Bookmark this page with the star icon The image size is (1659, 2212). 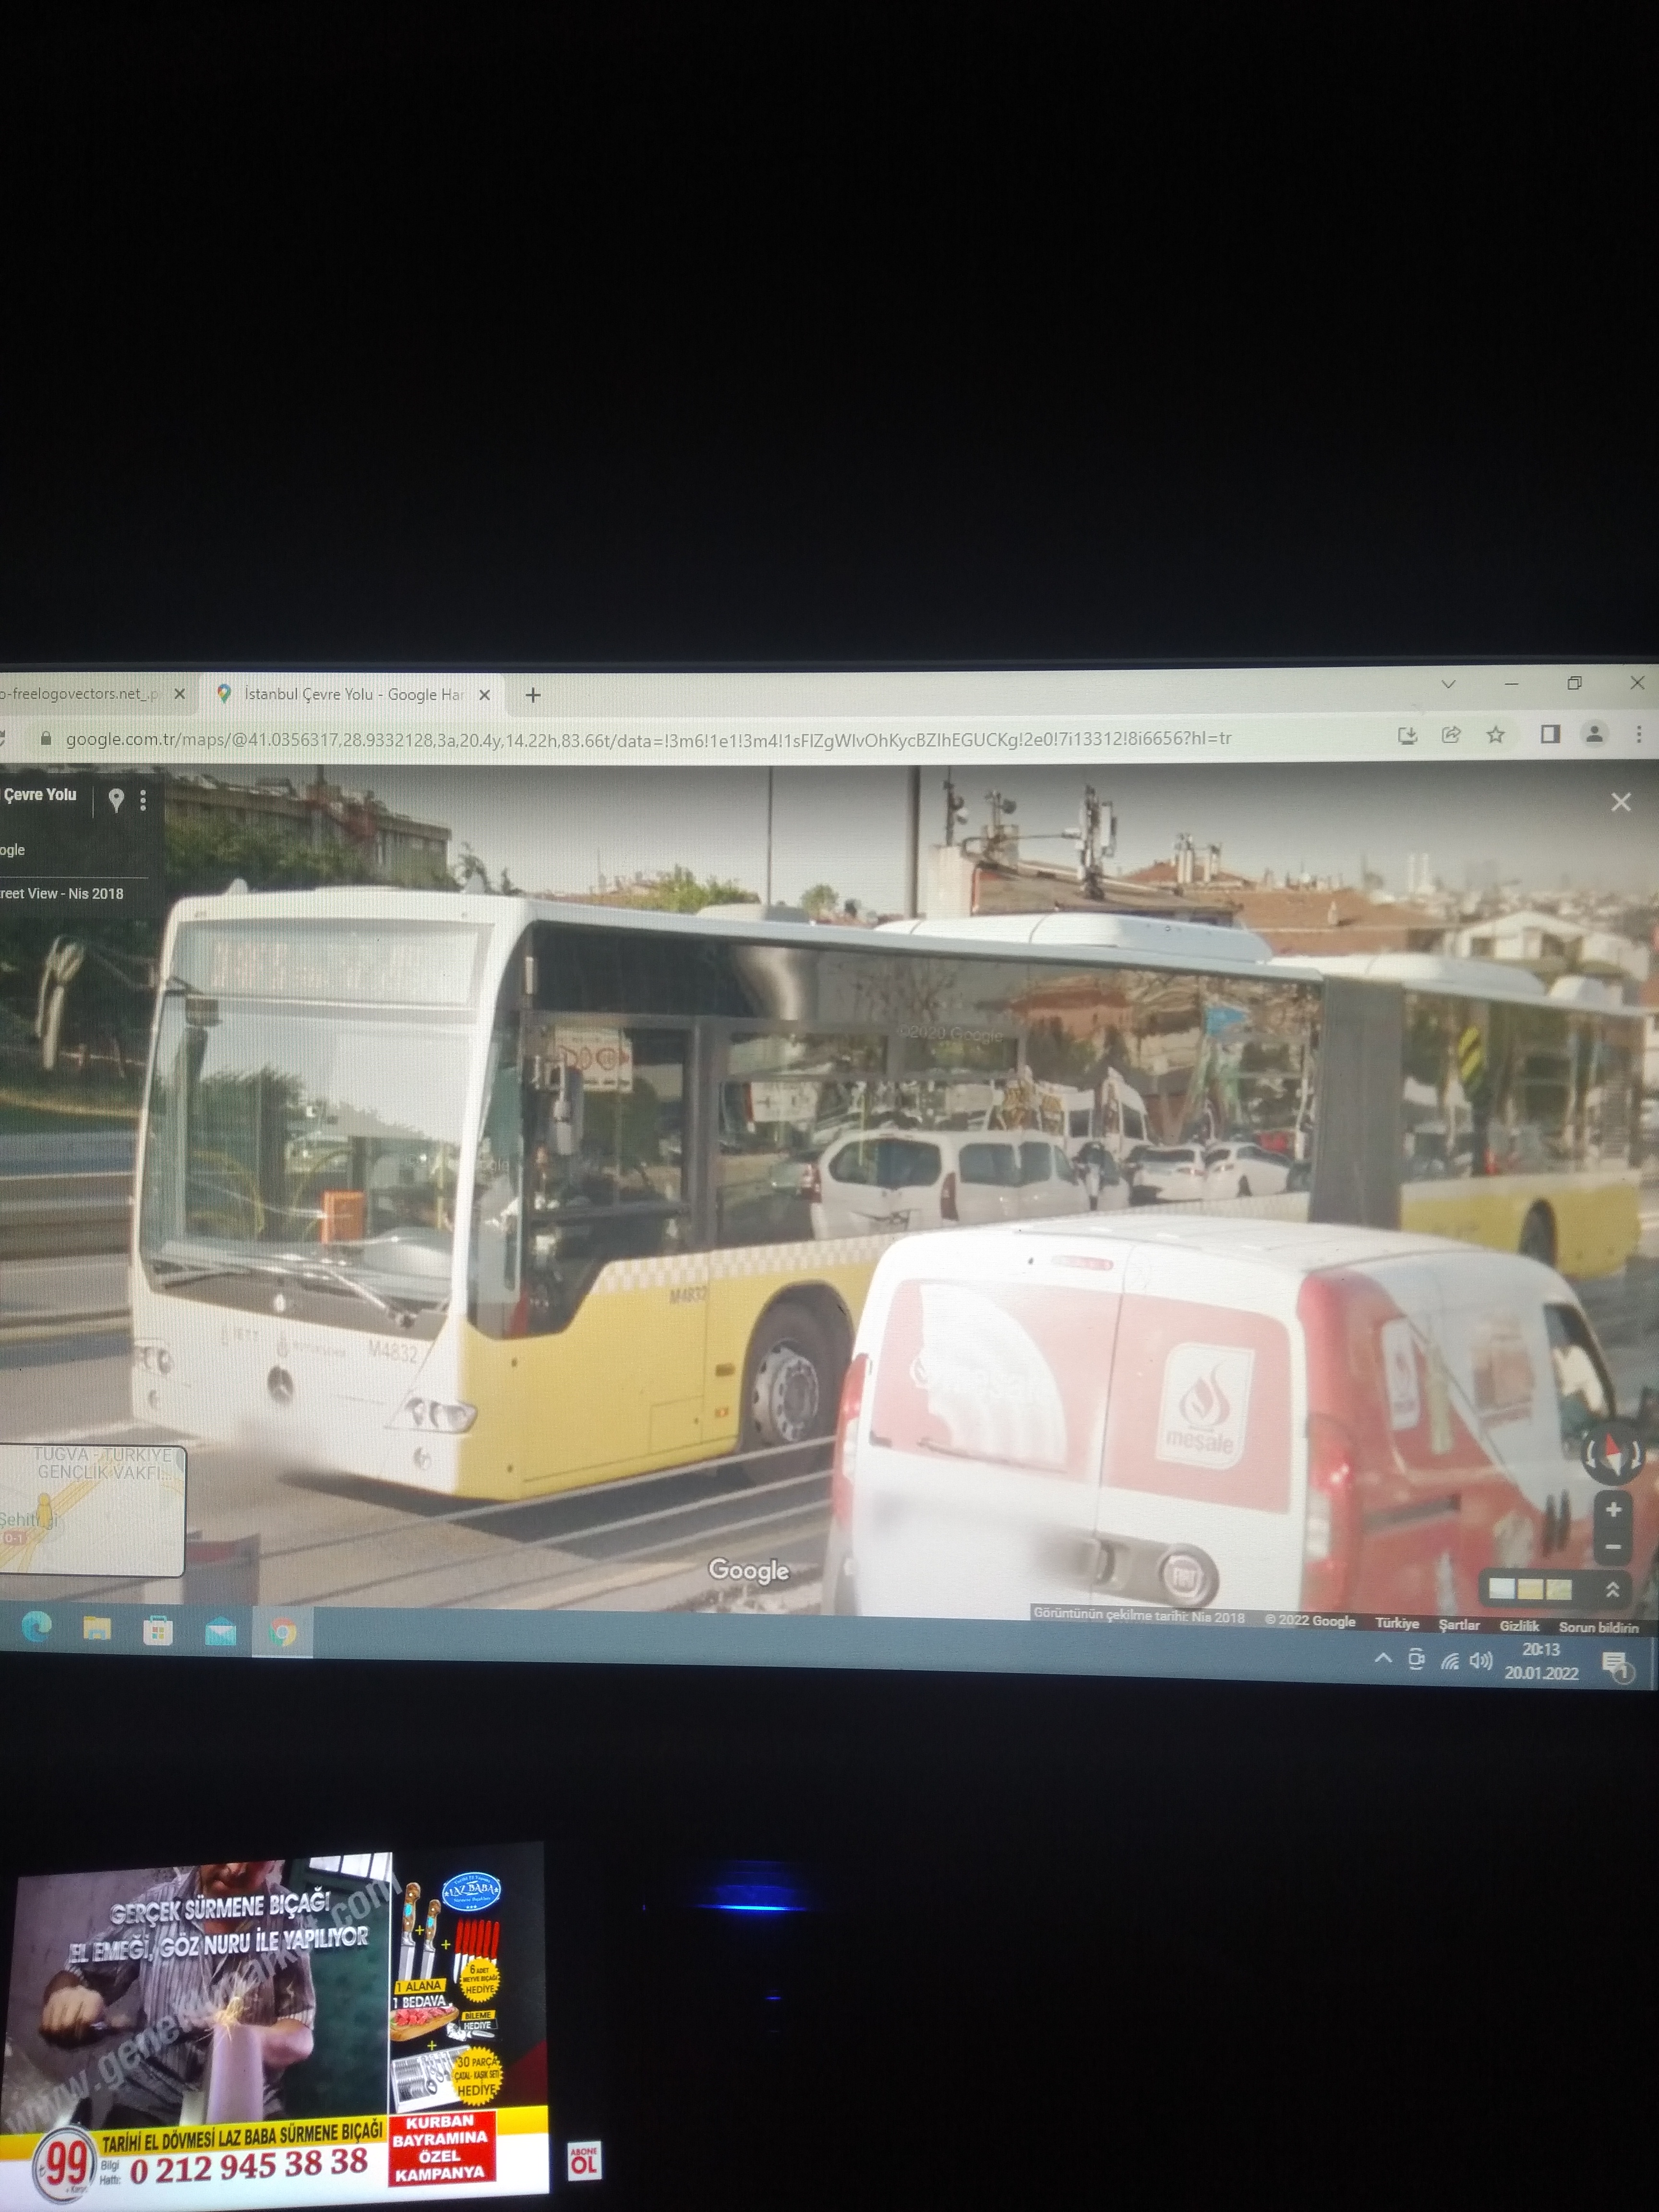tap(1495, 735)
